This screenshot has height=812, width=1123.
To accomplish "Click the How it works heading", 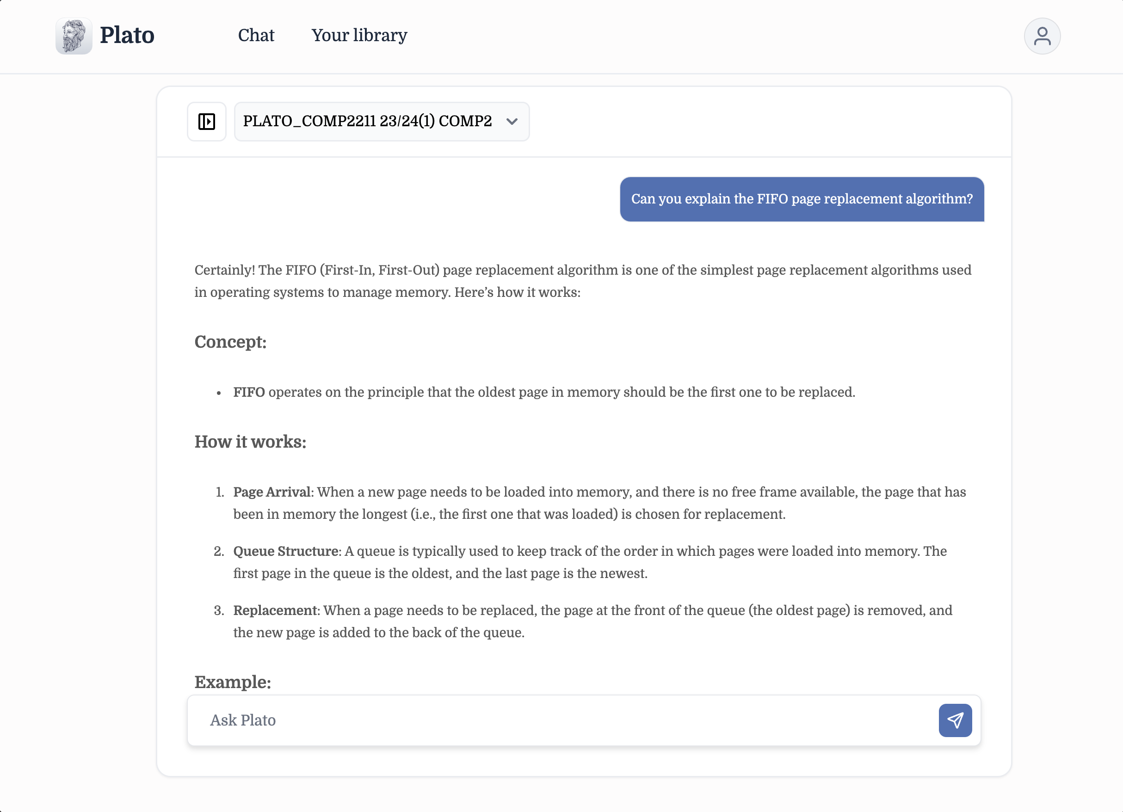I will [x=250, y=442].
